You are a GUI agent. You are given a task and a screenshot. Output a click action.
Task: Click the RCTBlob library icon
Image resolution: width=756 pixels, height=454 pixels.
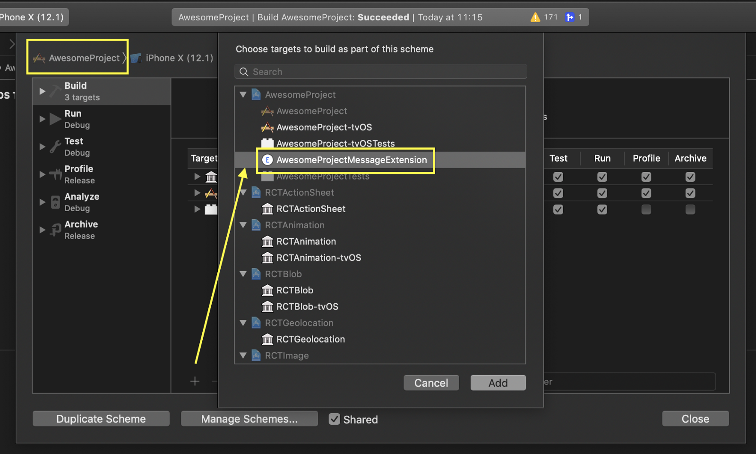pos(267,290)
